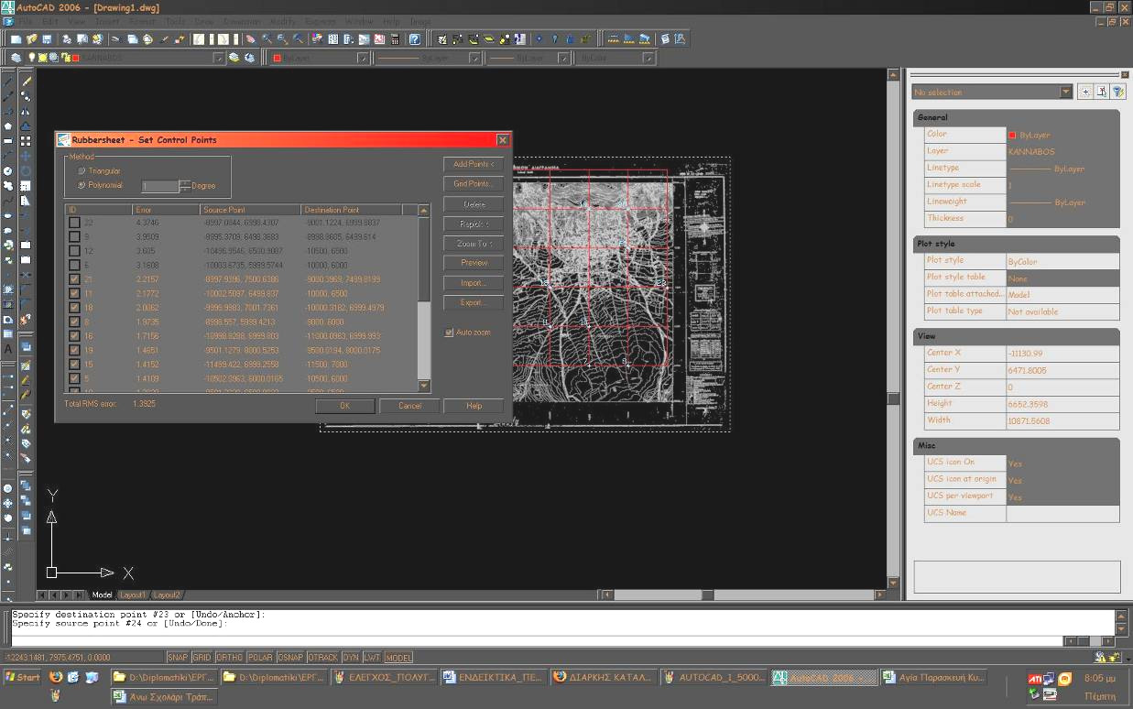The width and height of the screenshot is (1133, 709).
Task: Click the Degree spinner arrows
Action: point(185,186)
